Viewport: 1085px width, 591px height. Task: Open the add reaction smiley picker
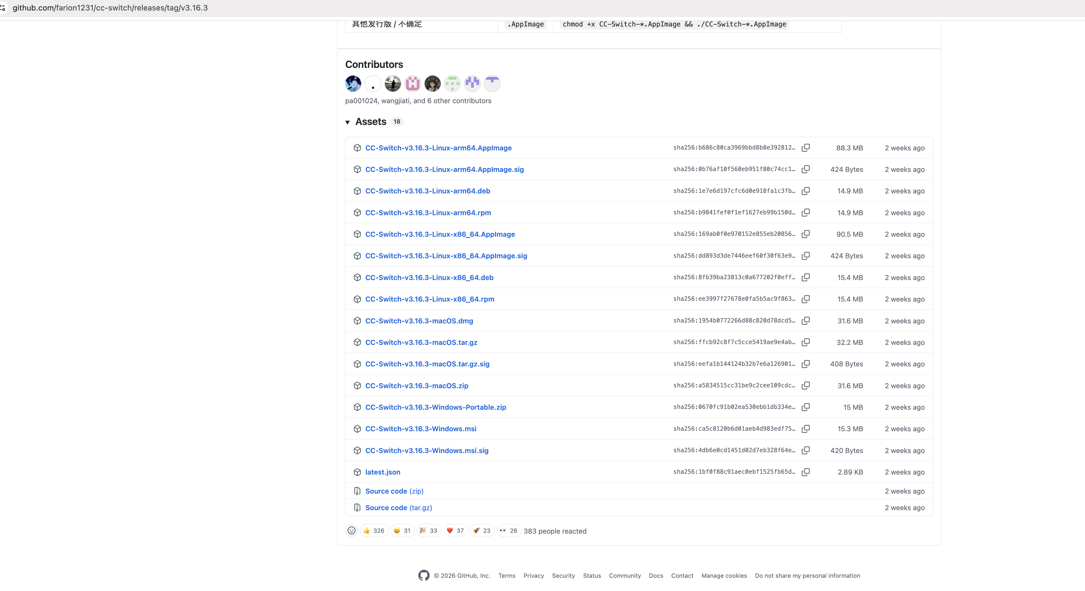tap(352, 531)
